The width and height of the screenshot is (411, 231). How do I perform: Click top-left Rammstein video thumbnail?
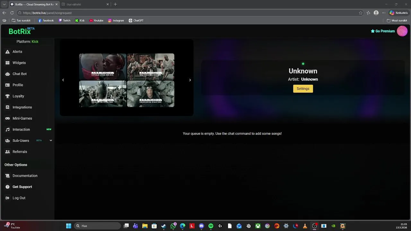click(103, 67)
